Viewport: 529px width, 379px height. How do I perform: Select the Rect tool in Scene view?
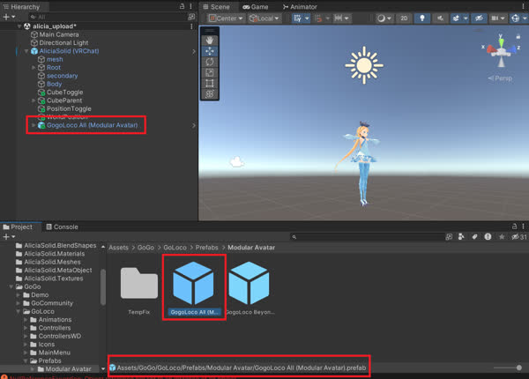tap(210, 83)
